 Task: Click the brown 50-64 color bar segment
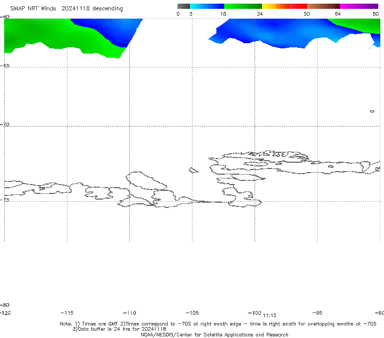pyautogui.click(x=323, y=6)
